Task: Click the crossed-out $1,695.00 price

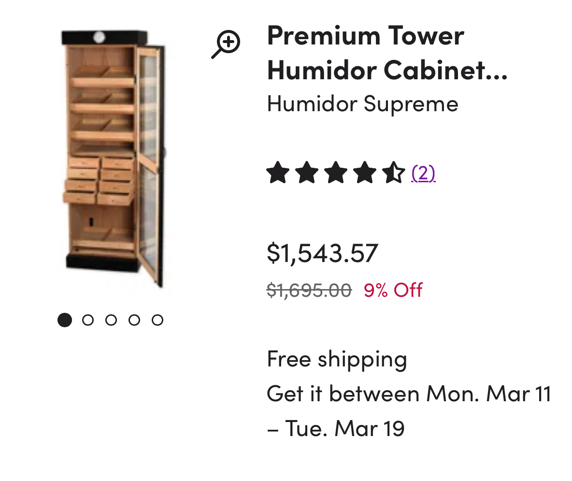Action: coord(309,291)
